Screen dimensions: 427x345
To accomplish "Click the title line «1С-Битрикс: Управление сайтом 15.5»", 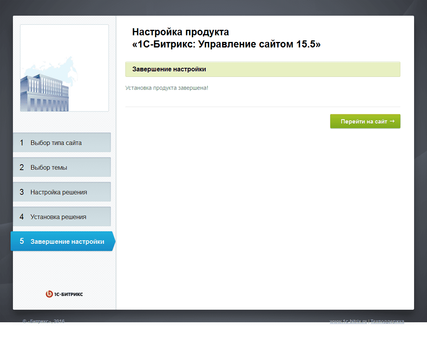I will 226,44.
